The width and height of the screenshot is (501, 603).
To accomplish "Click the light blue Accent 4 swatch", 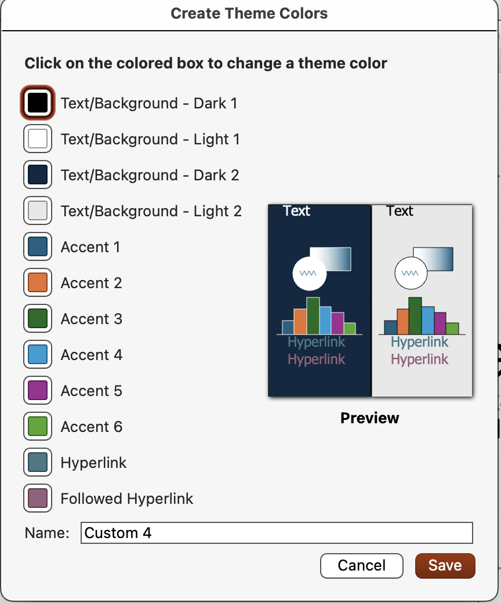I will (x=38, y=354).
